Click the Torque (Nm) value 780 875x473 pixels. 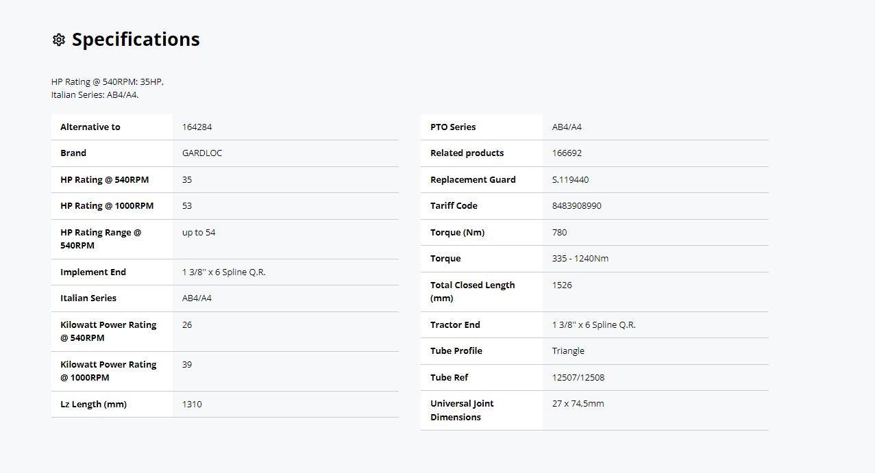tap(559, 233)
